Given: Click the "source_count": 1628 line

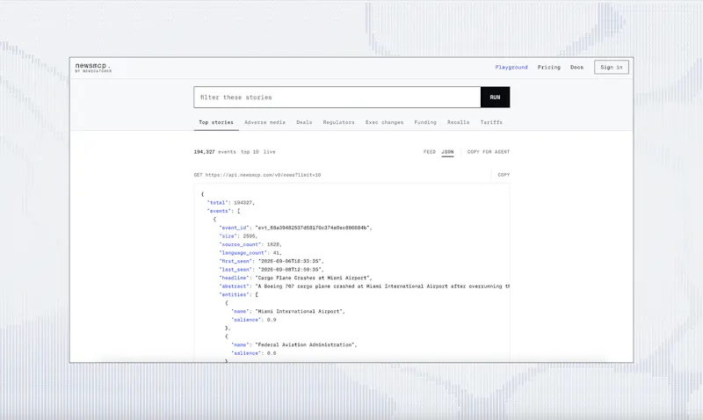Looking at the screenshot, I should (250, 245).
